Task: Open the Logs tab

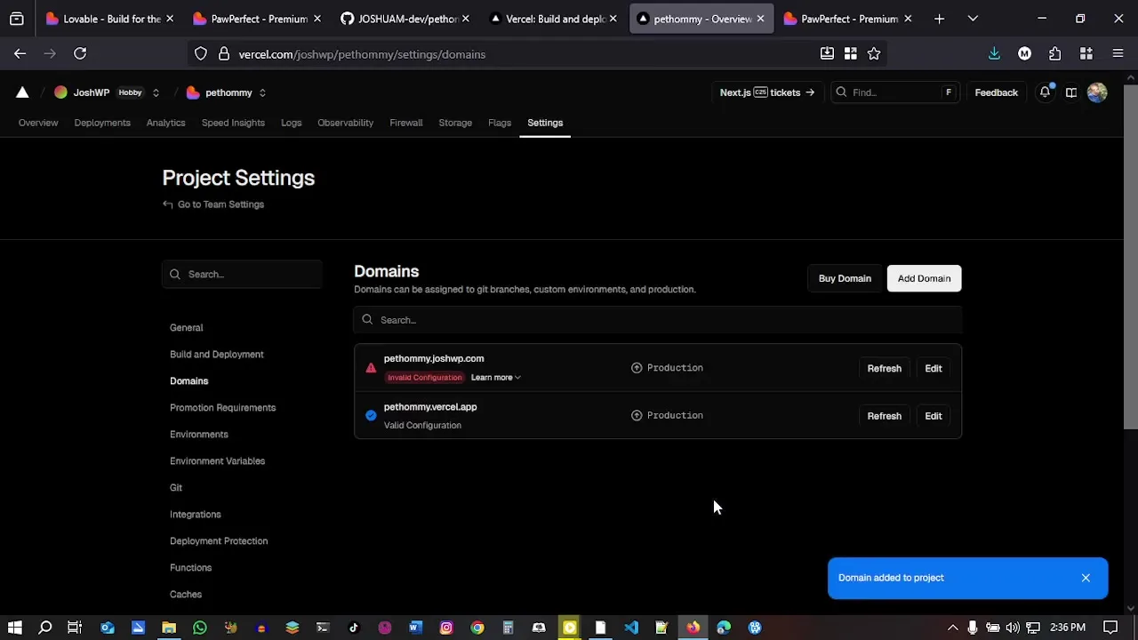Action: [x=292, y=123]
